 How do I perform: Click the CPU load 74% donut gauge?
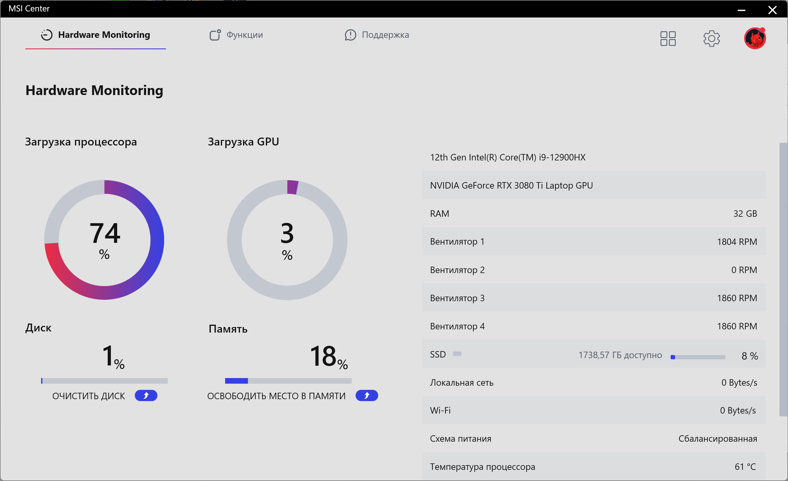(104, 240)
